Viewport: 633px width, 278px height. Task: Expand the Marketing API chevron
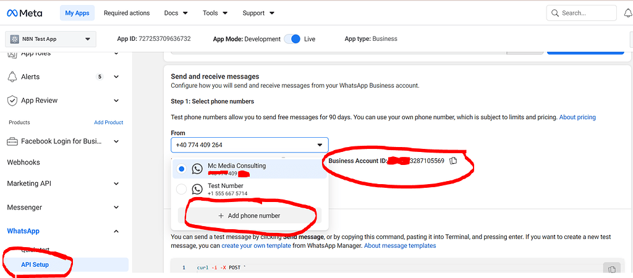(x=116, y=183)
